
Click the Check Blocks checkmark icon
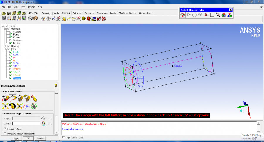(99, 19)
